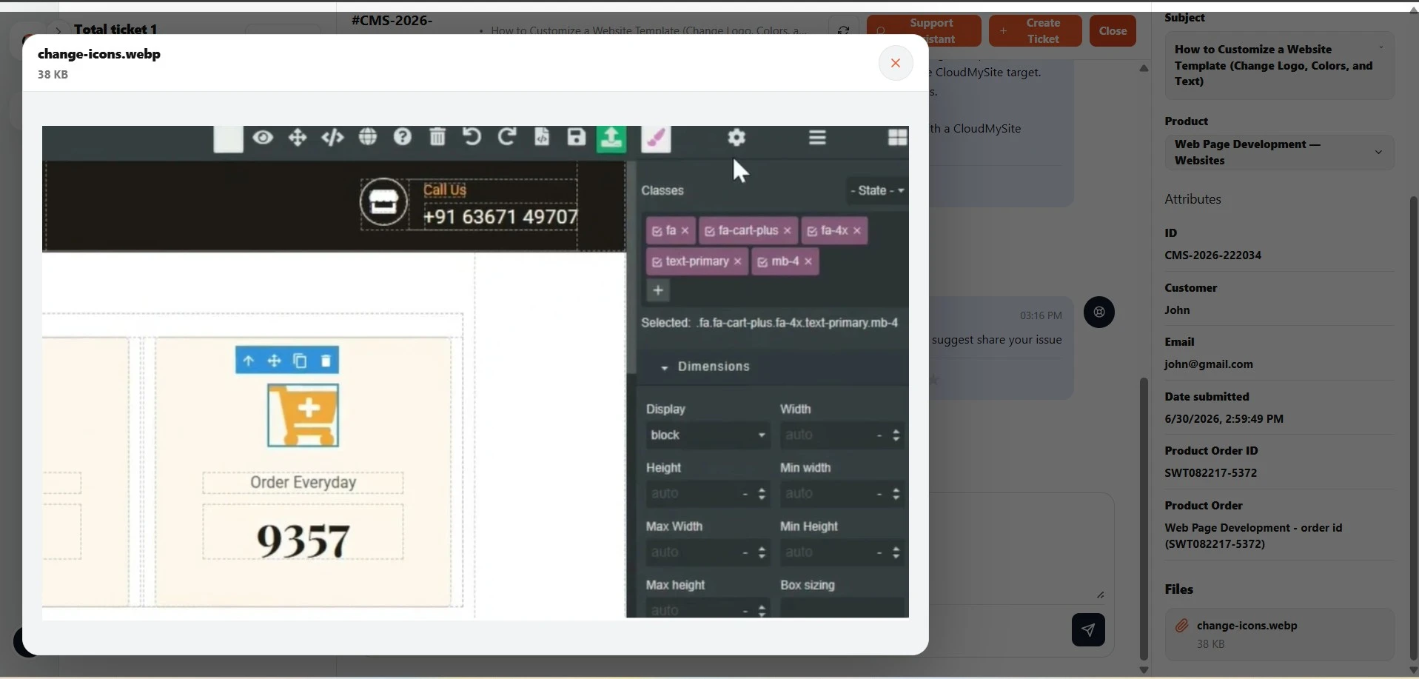Click the round agent avatar icon
Viewport: 1419px width, 679px height.
point(1099,312)
